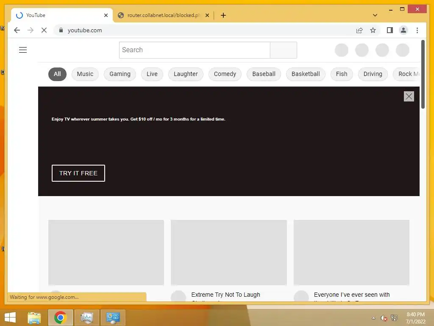Select the Basketball filter chip
434x326 pixels.
tap(306, 74)
